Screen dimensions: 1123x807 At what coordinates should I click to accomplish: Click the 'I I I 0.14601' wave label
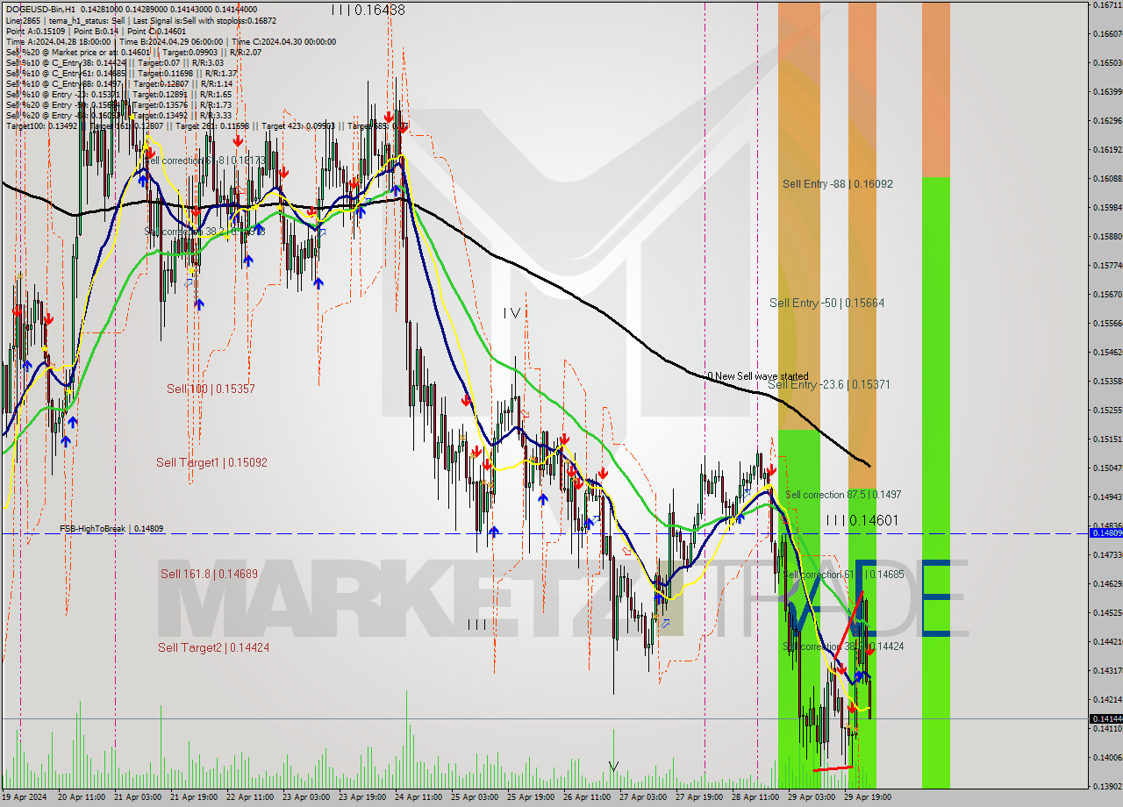pos(862,521)
